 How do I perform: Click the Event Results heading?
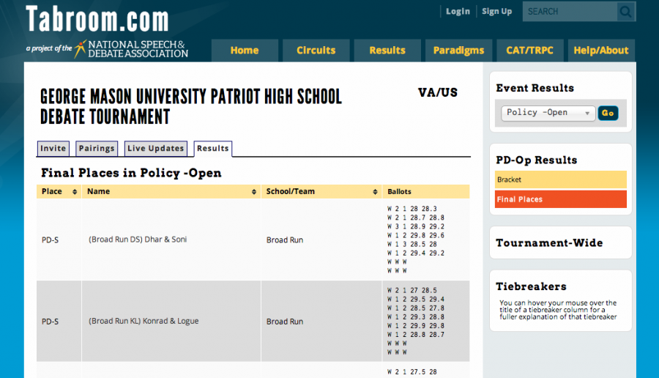coord(535,88)
